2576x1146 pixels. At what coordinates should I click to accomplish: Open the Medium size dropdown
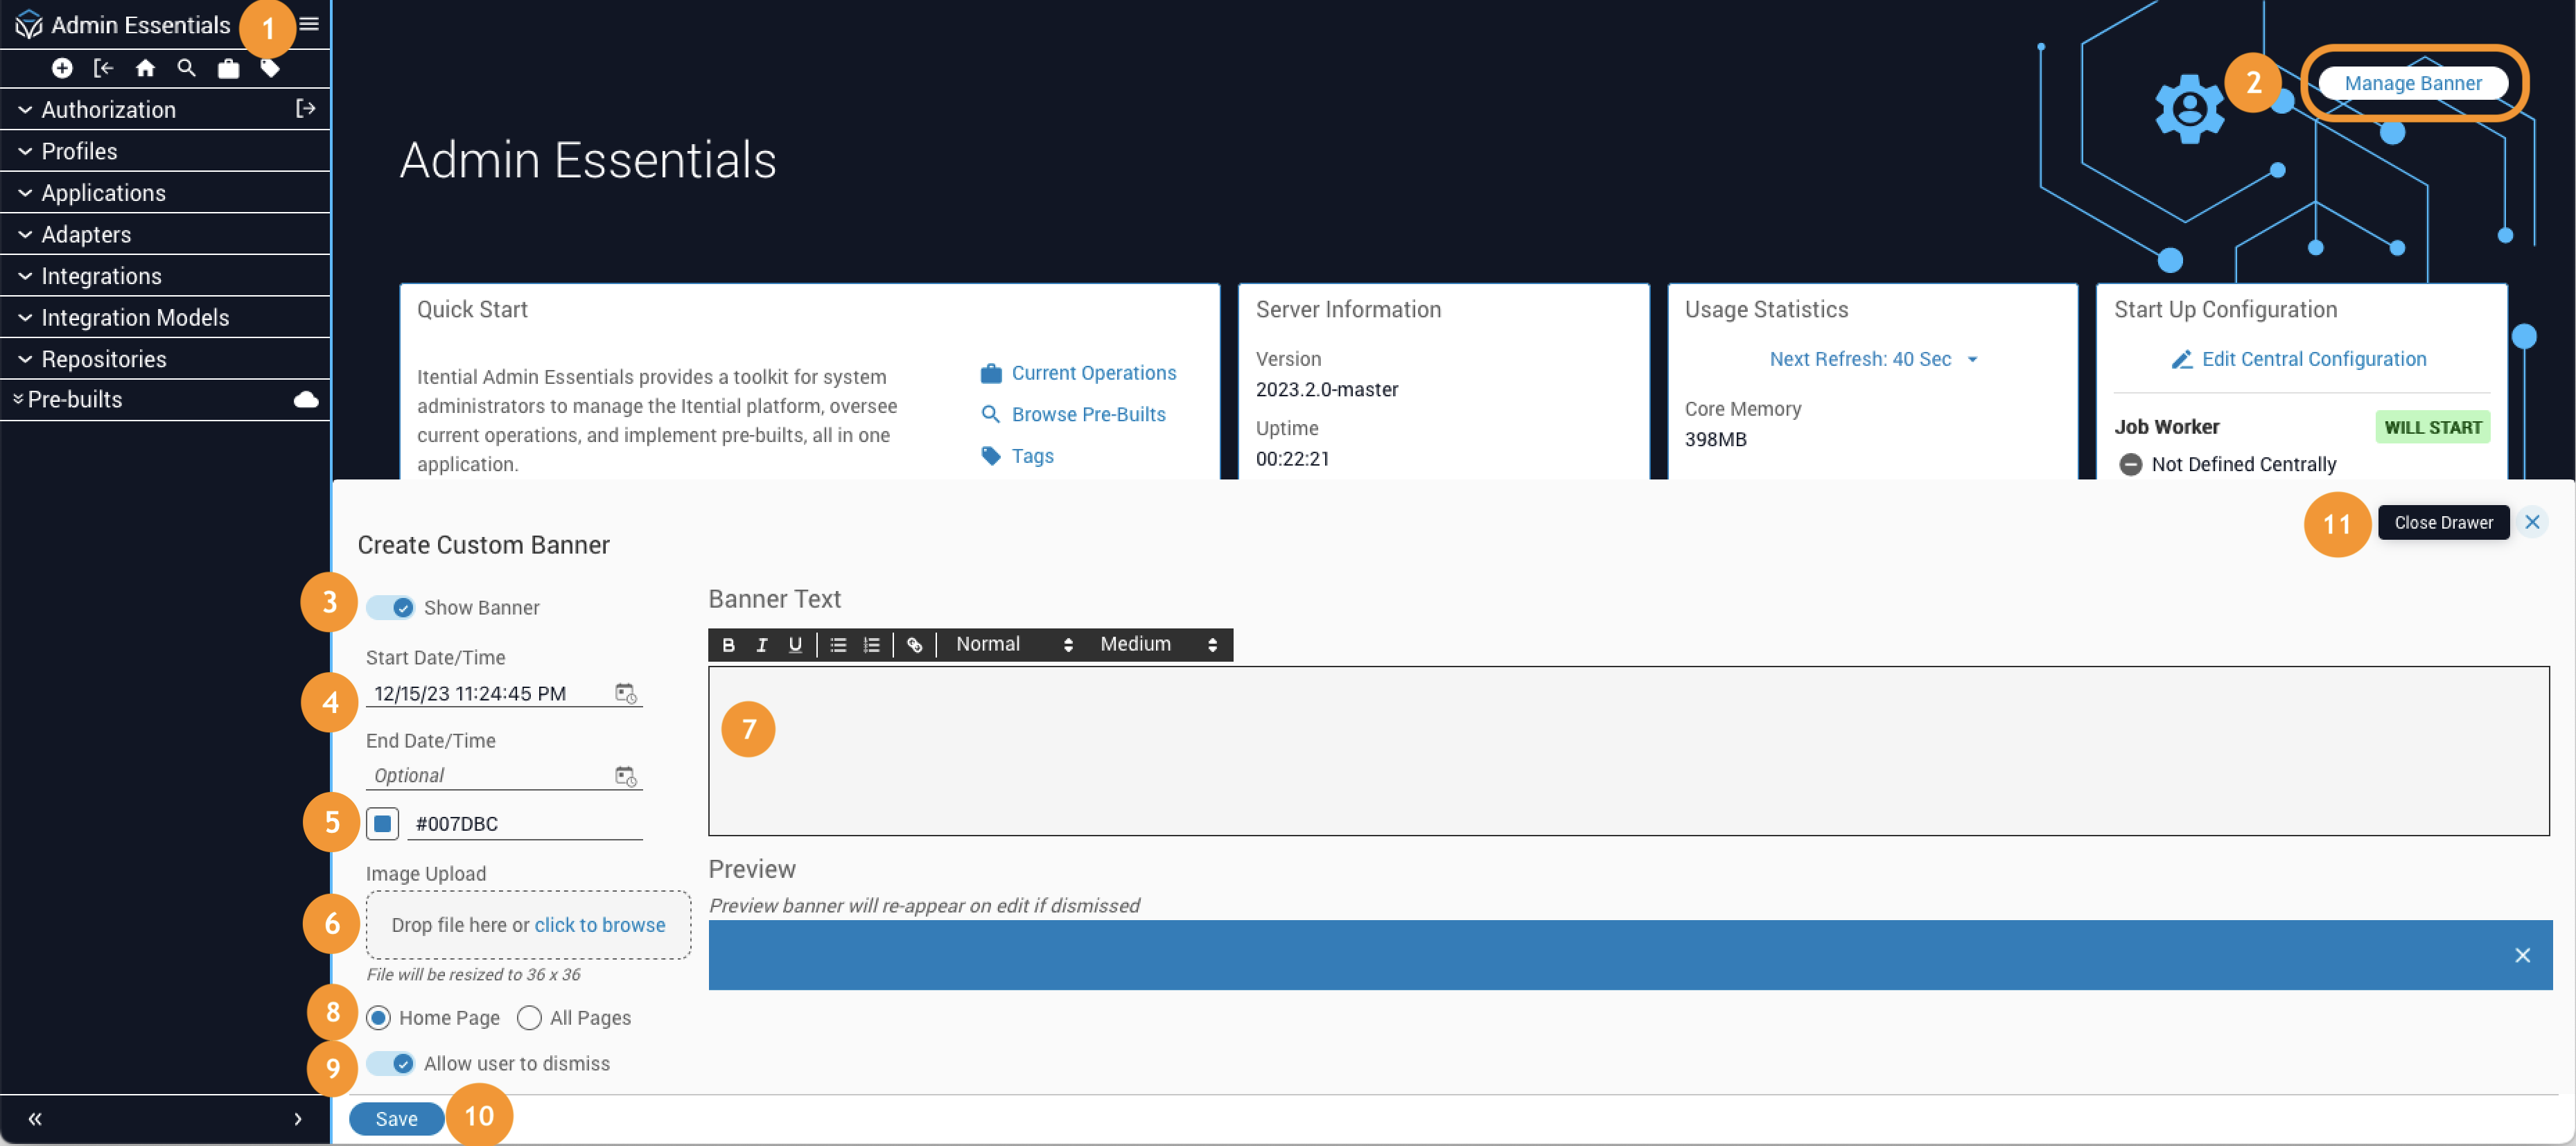[x=1157, y=645]
